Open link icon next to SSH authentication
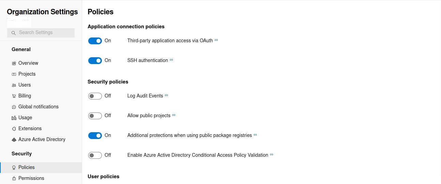The width and height of the screenshot is (441, 184). 171,60
